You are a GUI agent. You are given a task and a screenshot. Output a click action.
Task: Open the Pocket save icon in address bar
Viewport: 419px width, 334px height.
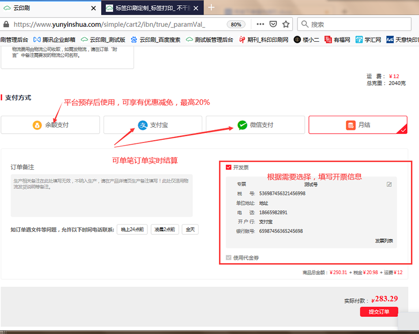(x=273, y=24)
